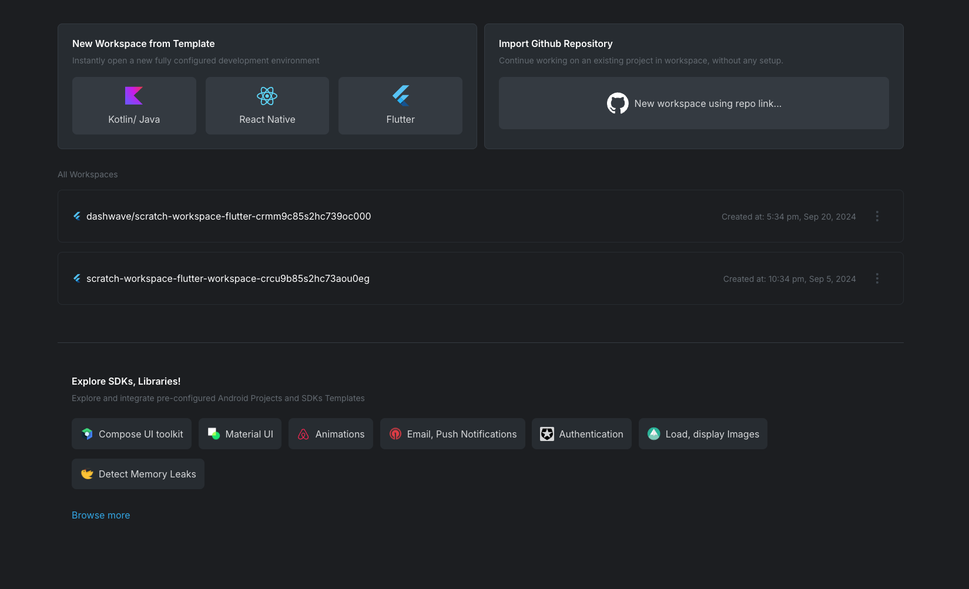Viewport: 969px width, 589px height.
Task: Click the React Native atom icon
Action: click(267, 96)
